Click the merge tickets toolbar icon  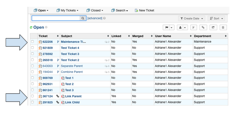tap(194, 27)
